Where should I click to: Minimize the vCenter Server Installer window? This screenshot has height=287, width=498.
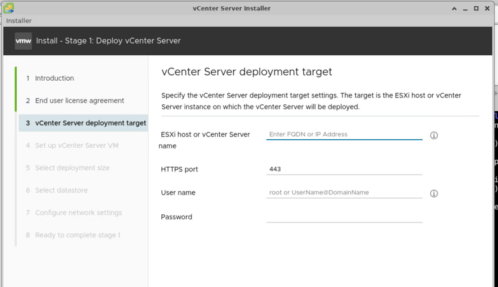(x=465, y=9)
